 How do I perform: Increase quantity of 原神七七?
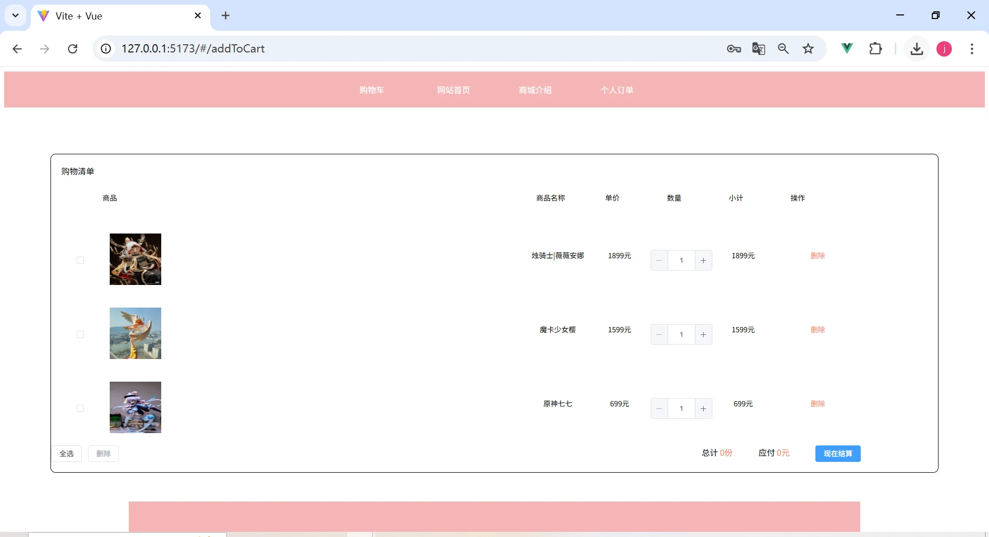pos(704,408)
